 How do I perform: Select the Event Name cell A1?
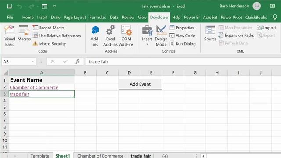click(x=42, y=80)
